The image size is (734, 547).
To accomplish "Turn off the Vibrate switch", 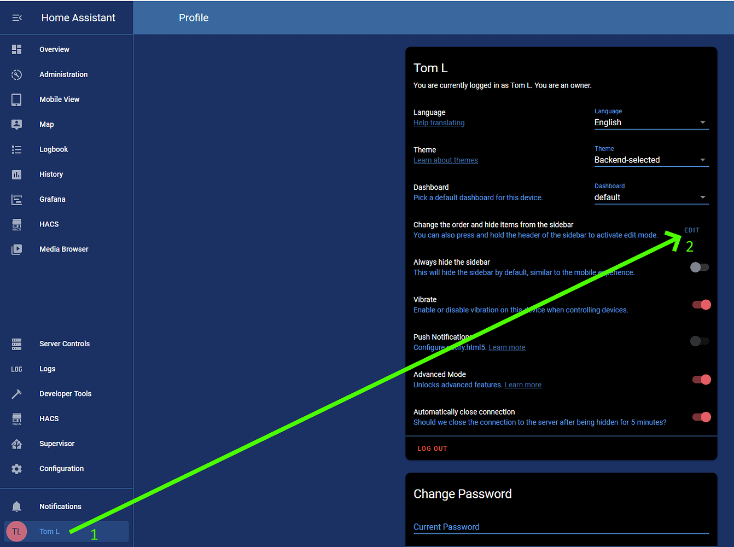I will (x=701, y=305).
